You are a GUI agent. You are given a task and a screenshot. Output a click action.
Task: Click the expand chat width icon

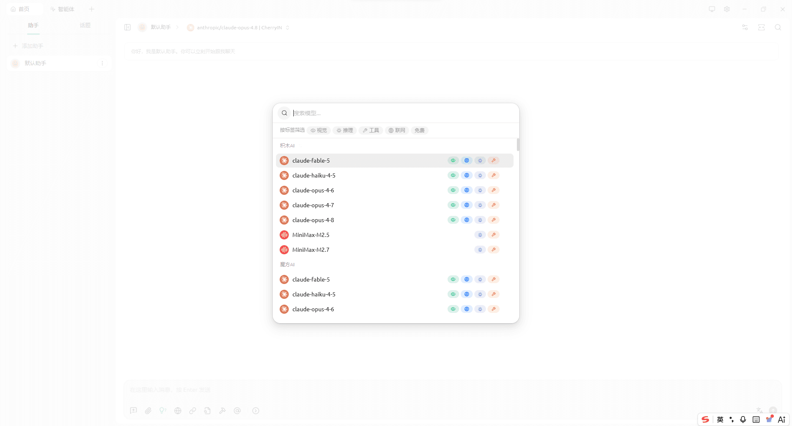(x=761, y=27)
